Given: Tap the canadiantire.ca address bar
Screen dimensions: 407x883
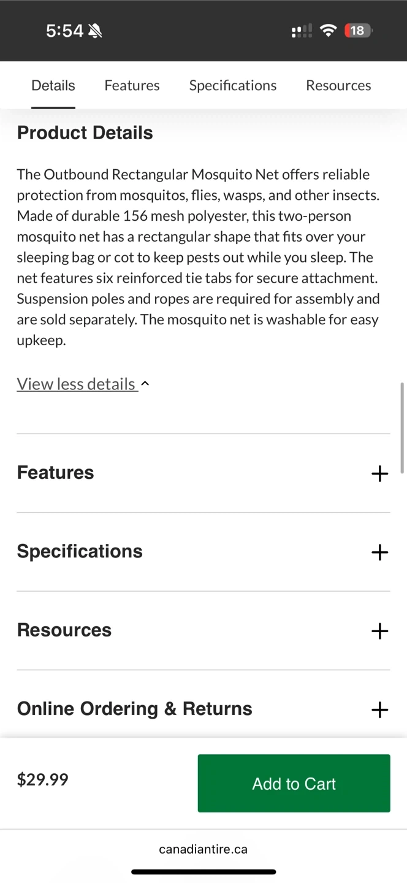Looking at the screenshot, I should (203, 849).
